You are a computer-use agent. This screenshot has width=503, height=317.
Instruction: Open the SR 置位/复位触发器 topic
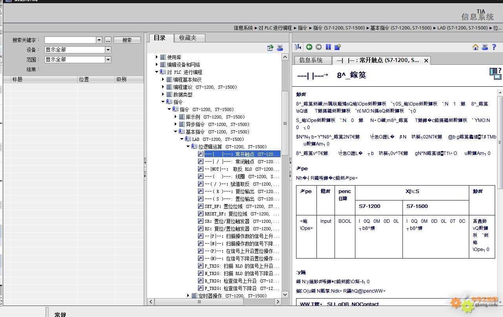tap(242, 221)
